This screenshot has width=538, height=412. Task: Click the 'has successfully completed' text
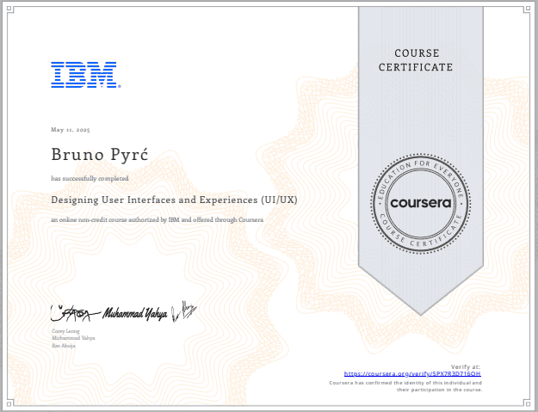90,179
